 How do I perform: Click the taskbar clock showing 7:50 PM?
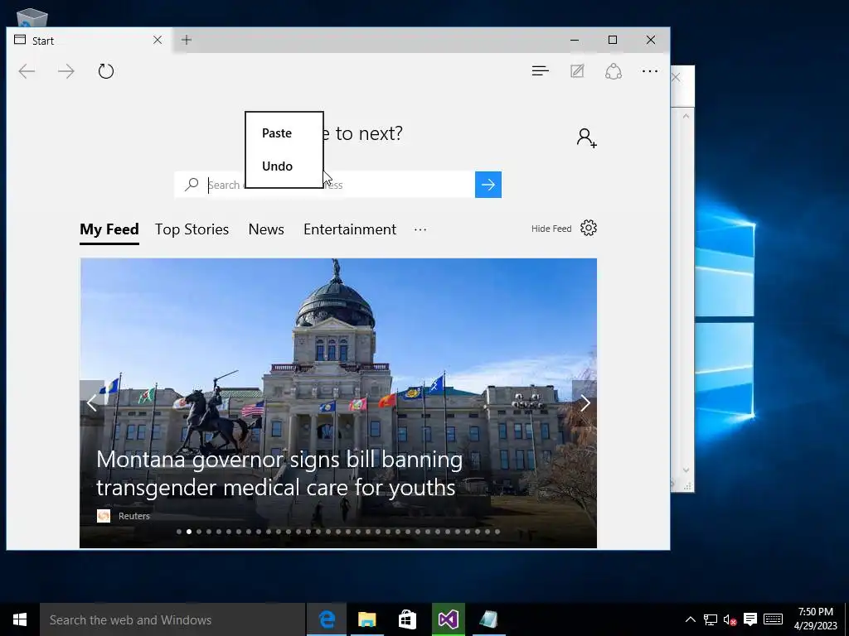click(816, 619)
